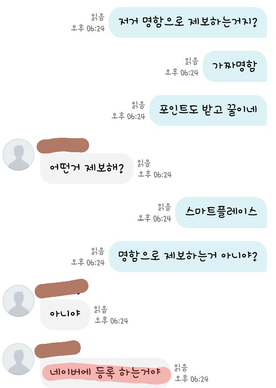The height and width of the screenshot is (388, 276).
Task: Tap the timestamp next to '어떤거 제보해?'
Action: (154, 174)
